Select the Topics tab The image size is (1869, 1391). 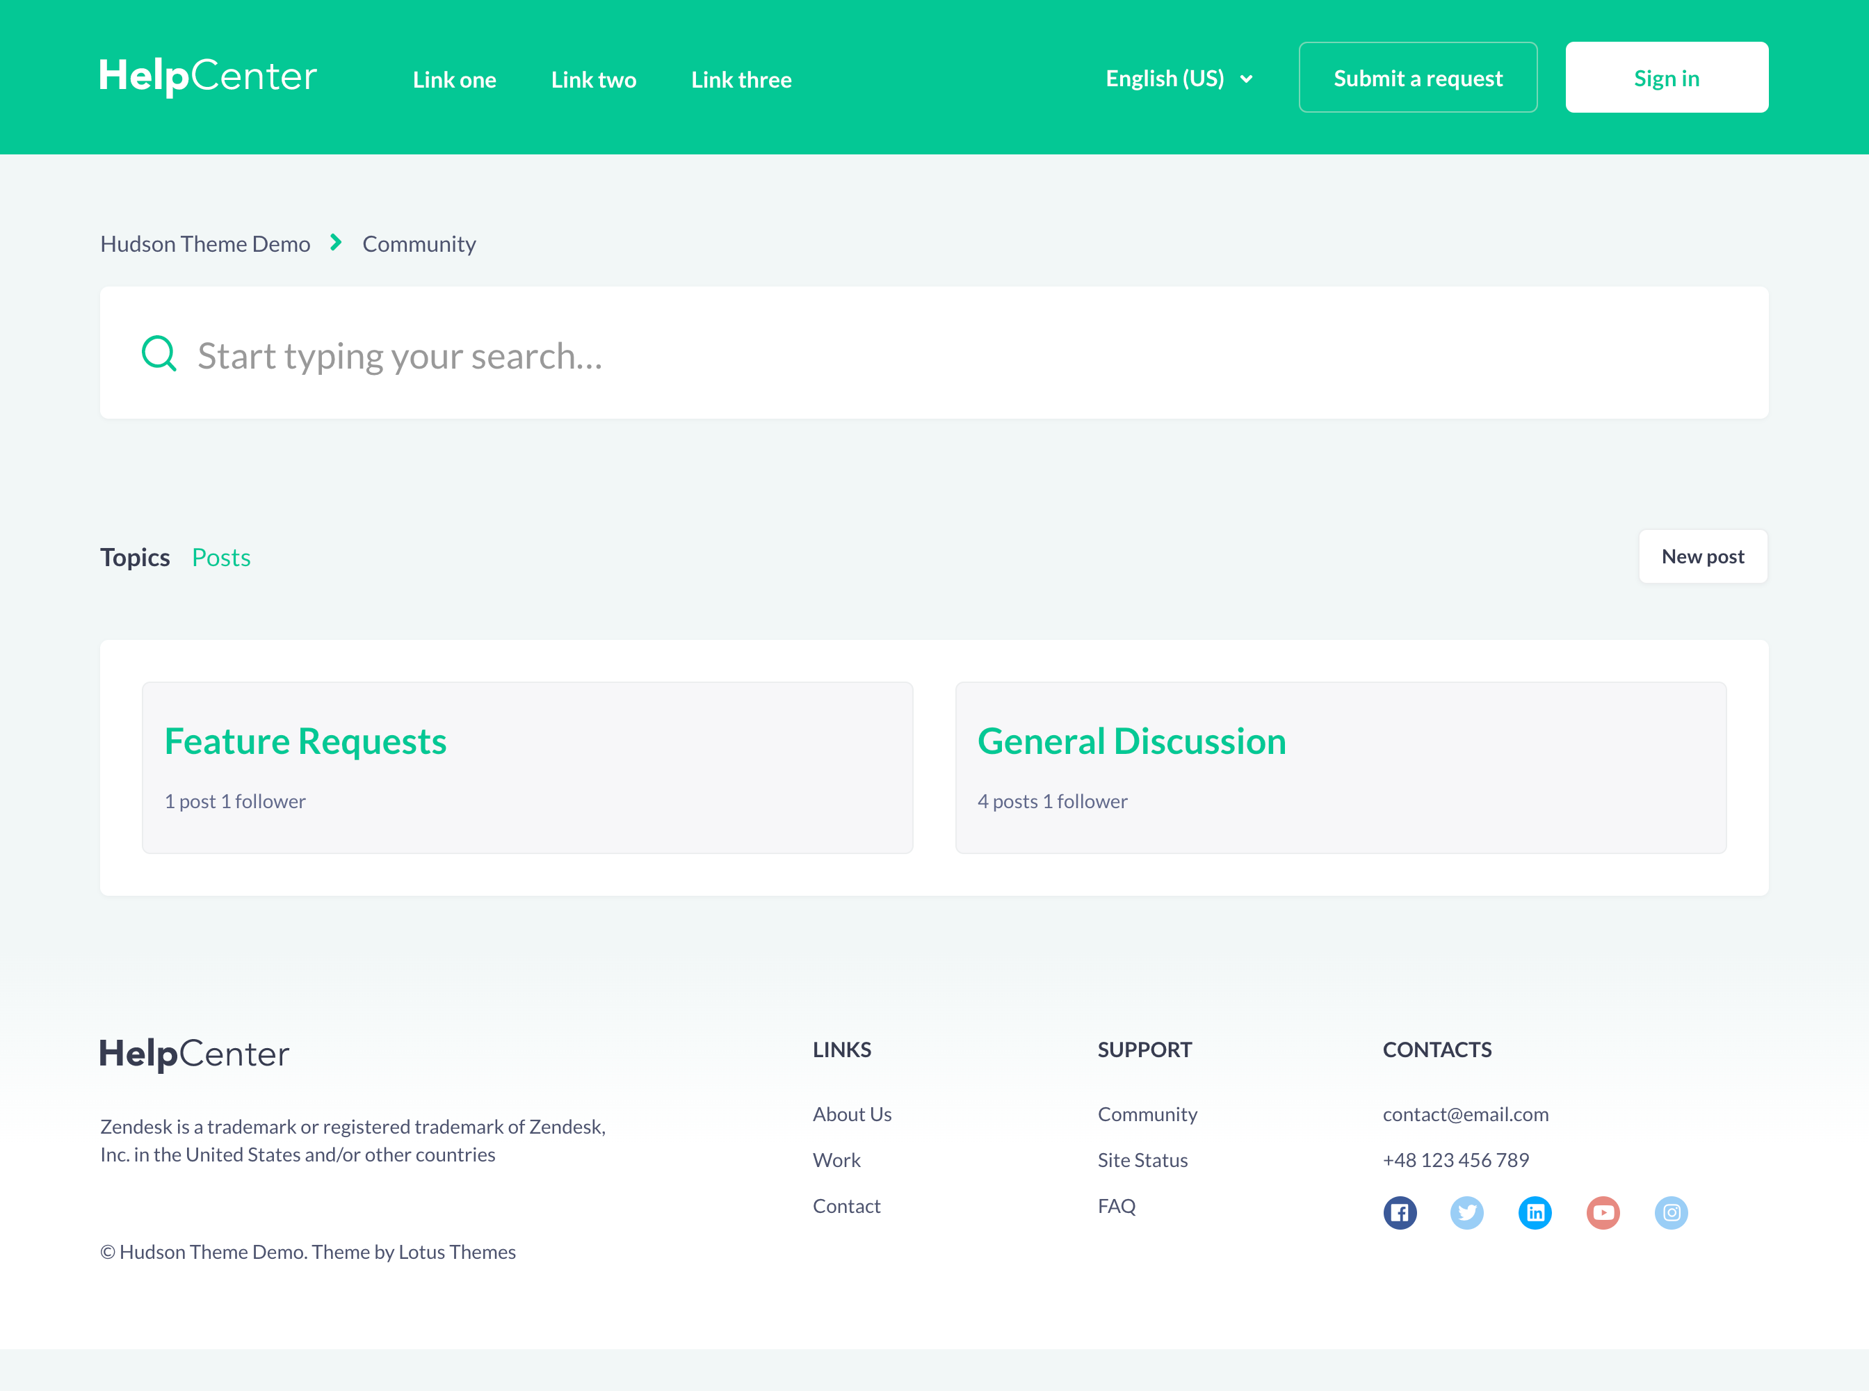(135, 557)
